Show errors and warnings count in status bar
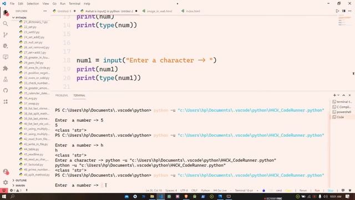 pos(16,191)
